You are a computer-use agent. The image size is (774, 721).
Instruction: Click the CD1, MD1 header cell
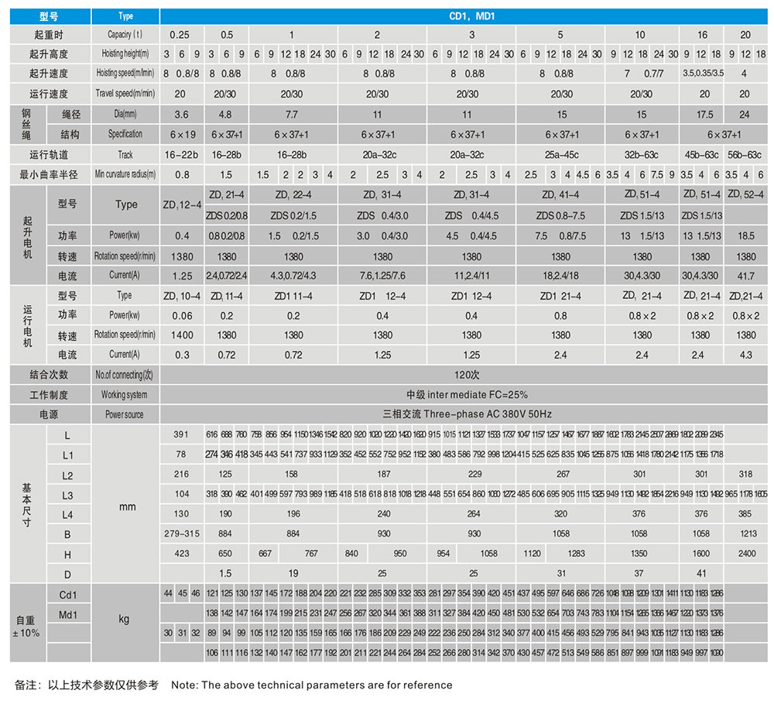click(x=466, y=15)
